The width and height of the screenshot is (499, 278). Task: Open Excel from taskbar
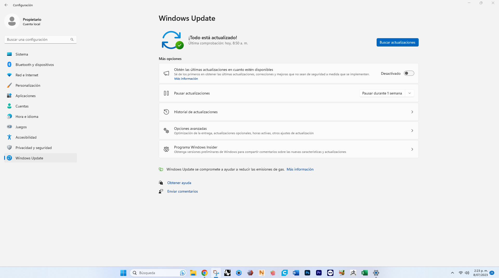(365, 273)
